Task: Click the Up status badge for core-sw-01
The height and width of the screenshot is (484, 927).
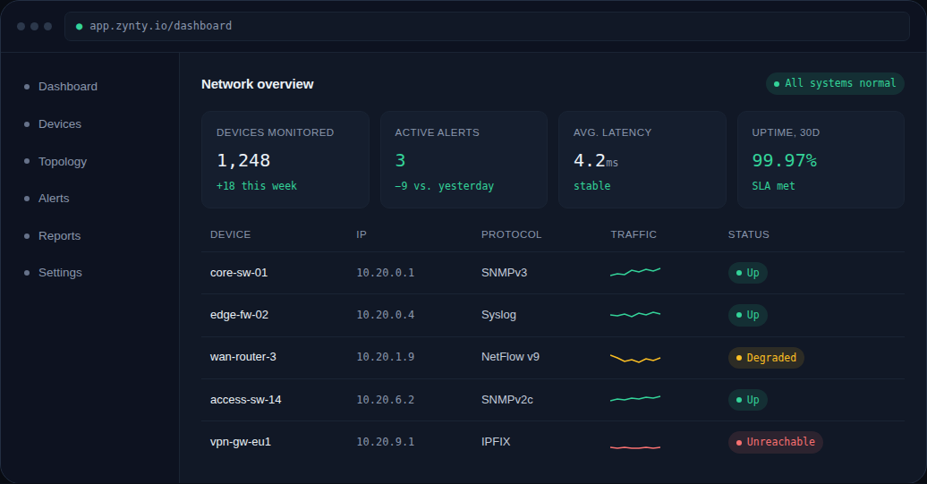Action: pyautogui.click(x=748, y=273)
